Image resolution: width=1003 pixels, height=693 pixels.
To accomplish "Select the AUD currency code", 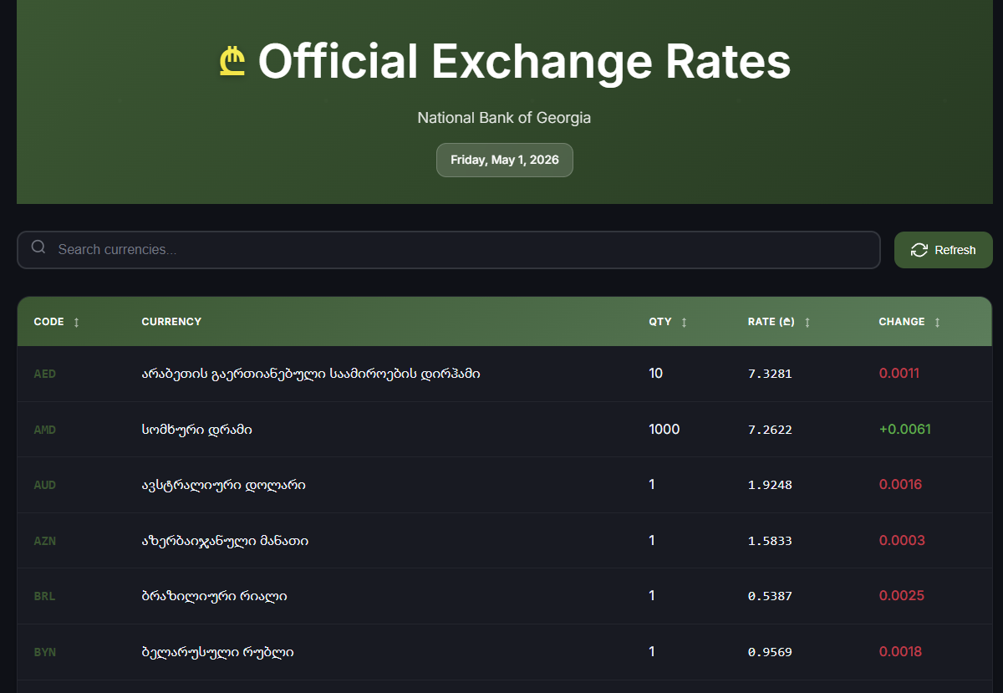I will [x=45, y=485].
